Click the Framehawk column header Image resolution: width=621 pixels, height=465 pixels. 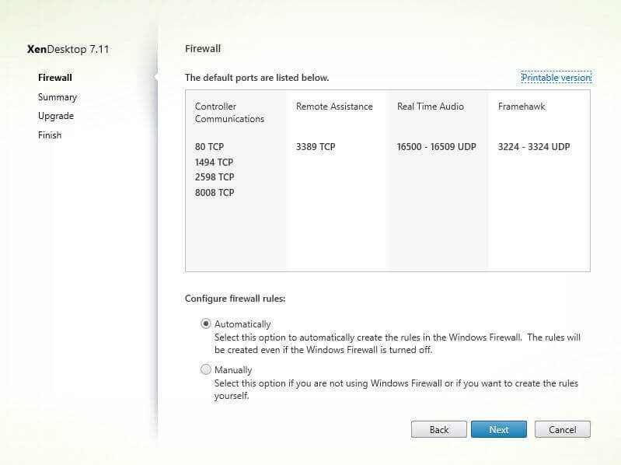pyautogui.click(x=522, y=107)
